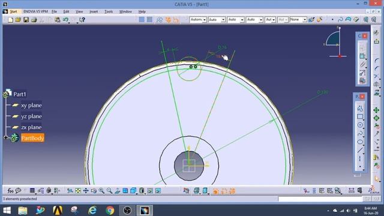Click the Print icon in top toolbar
This screenshot has height=216, width=384.
coord(34,20)
